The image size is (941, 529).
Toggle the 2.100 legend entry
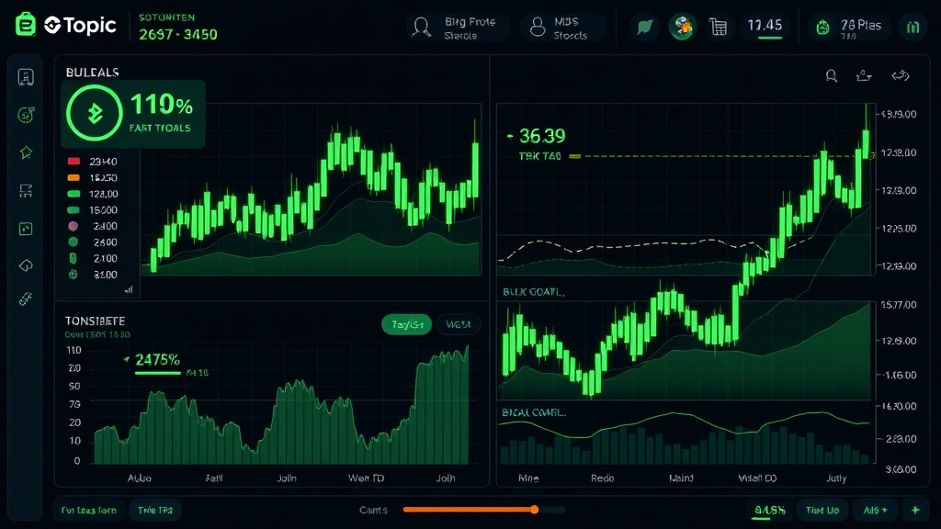(x=93, y=258)
